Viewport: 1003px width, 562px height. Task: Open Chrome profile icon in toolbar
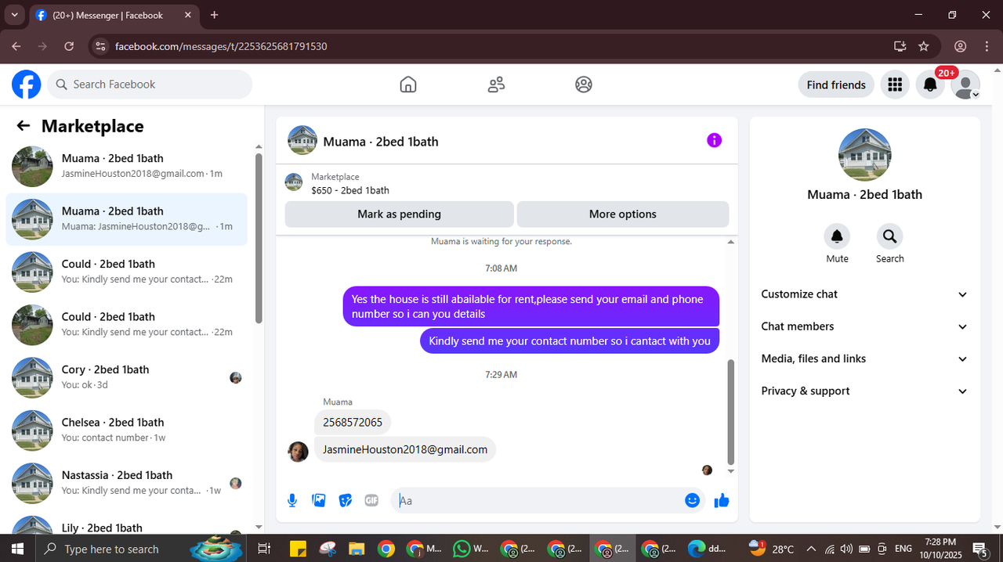[961, 46]
